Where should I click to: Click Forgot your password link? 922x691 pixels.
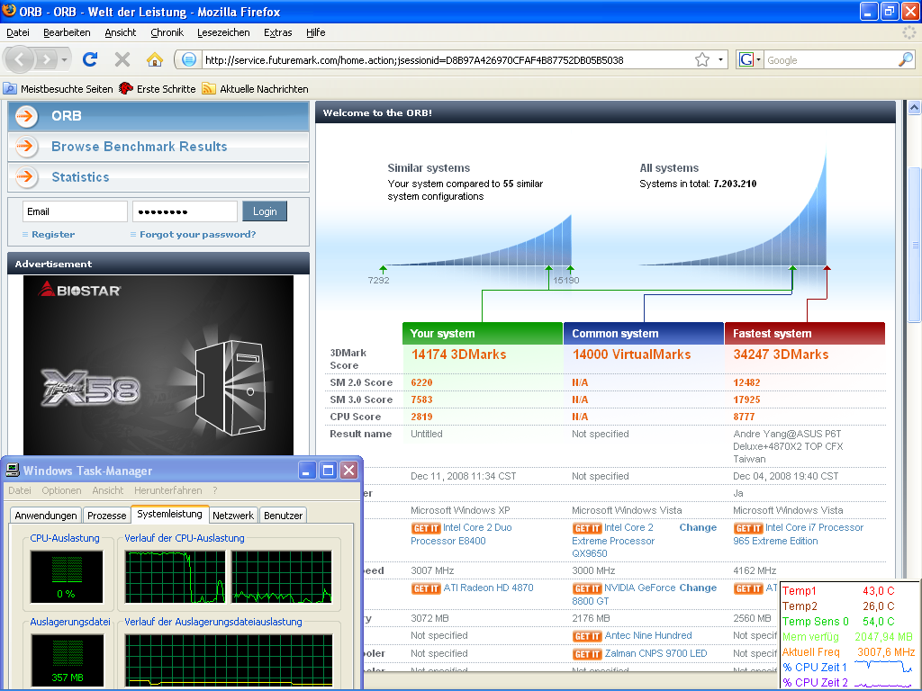point(197,235)
